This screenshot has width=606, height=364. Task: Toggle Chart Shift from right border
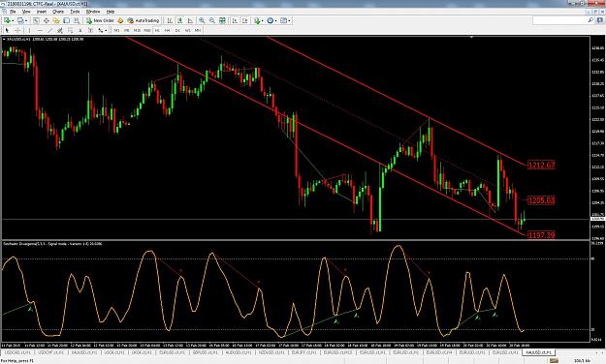[244, 20]
